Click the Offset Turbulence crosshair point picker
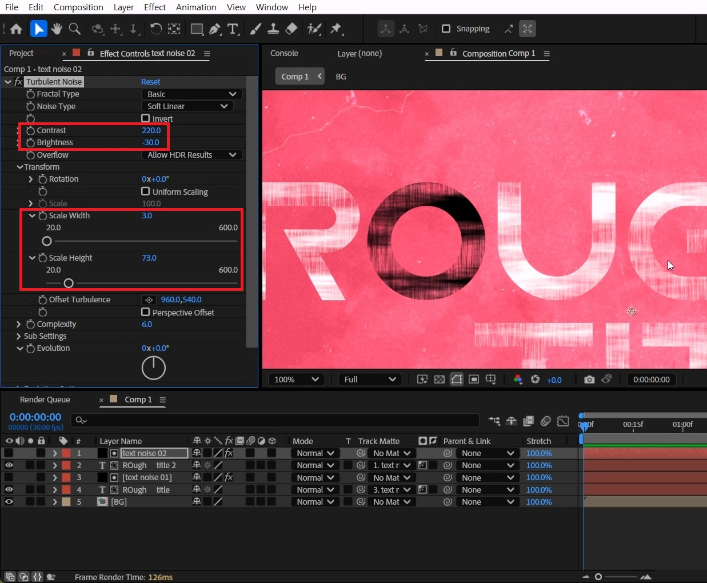This screenshot has height=583, width=707. tap(149, 300)
